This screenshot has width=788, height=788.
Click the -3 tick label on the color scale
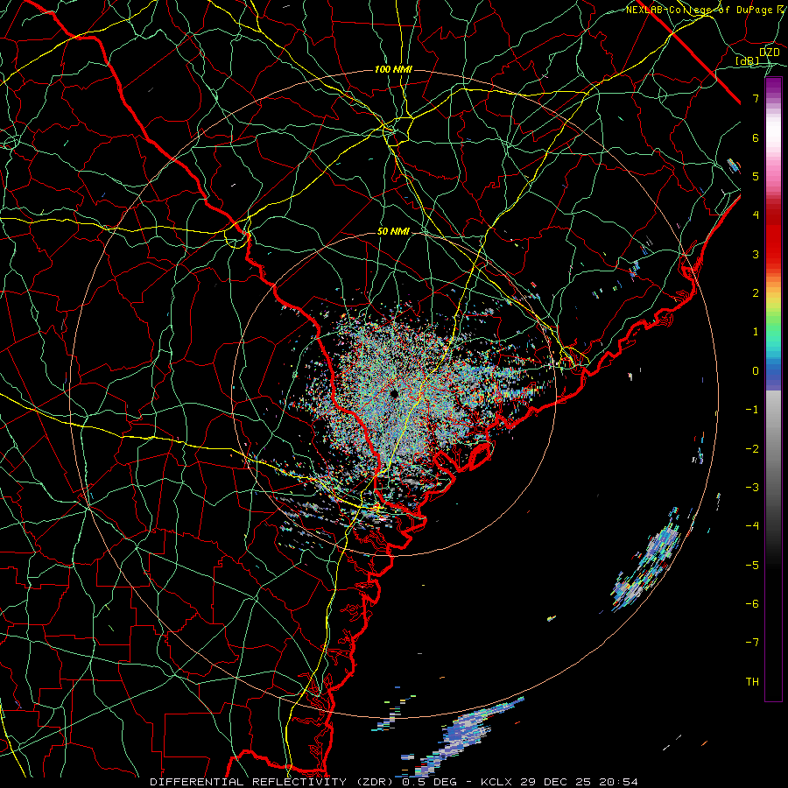(x=752, y=488)
